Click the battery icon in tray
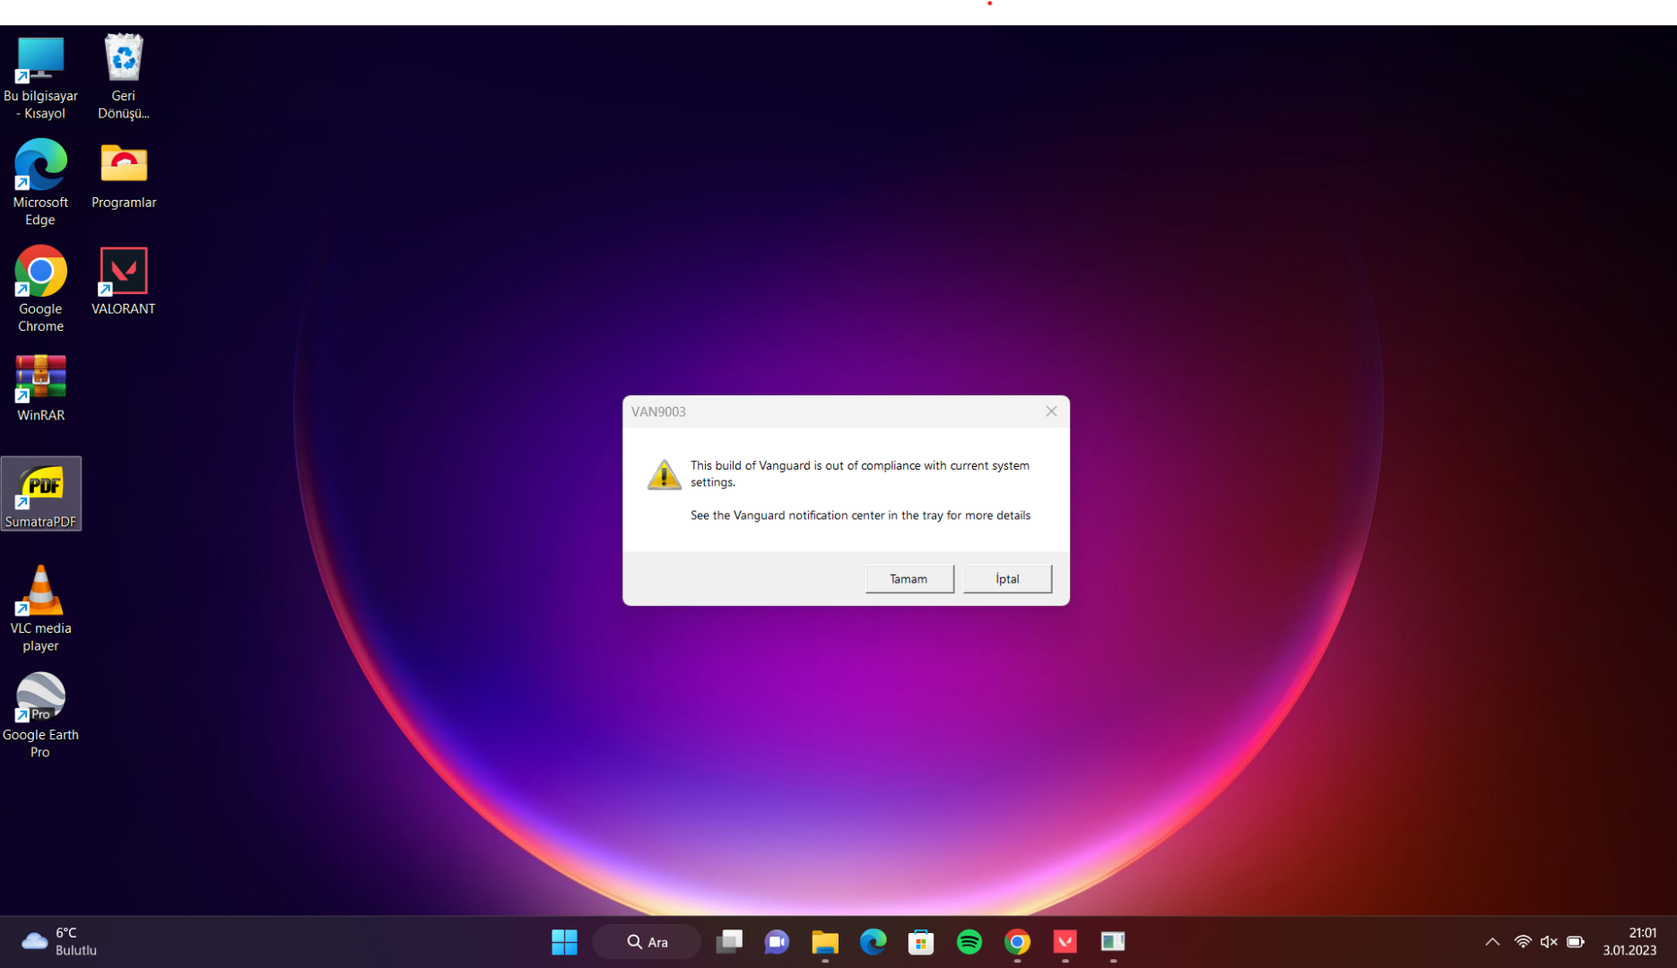The width and height of the screenshot is (1677, 968). point(1576,942)
